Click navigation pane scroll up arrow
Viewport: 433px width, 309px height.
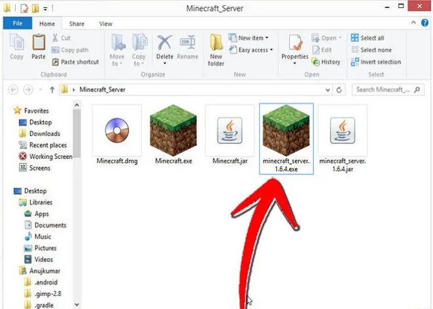[77, 105]
